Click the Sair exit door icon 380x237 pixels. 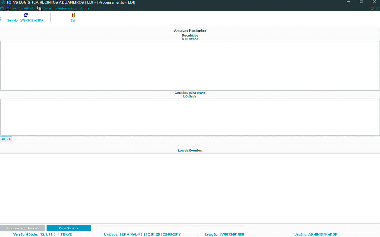click(73, 15)
